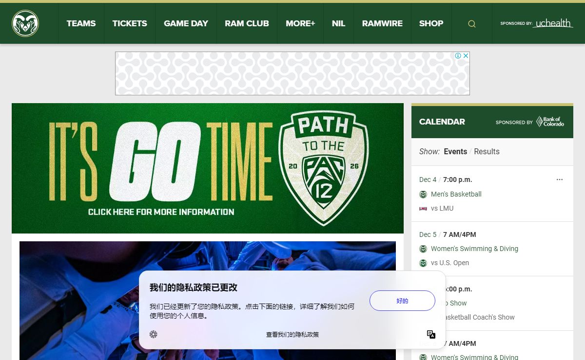Click the translate language icon in popup
The height and width of the screenshot is (360, 585).
click(431, 334)
